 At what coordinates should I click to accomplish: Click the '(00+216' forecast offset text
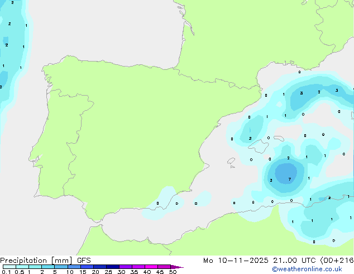coord(337,261)
